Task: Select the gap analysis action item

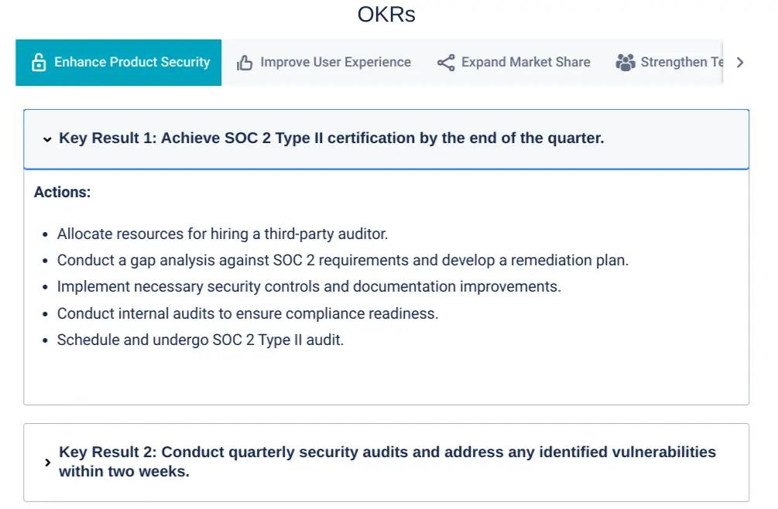Action: [x=342, y=260]
